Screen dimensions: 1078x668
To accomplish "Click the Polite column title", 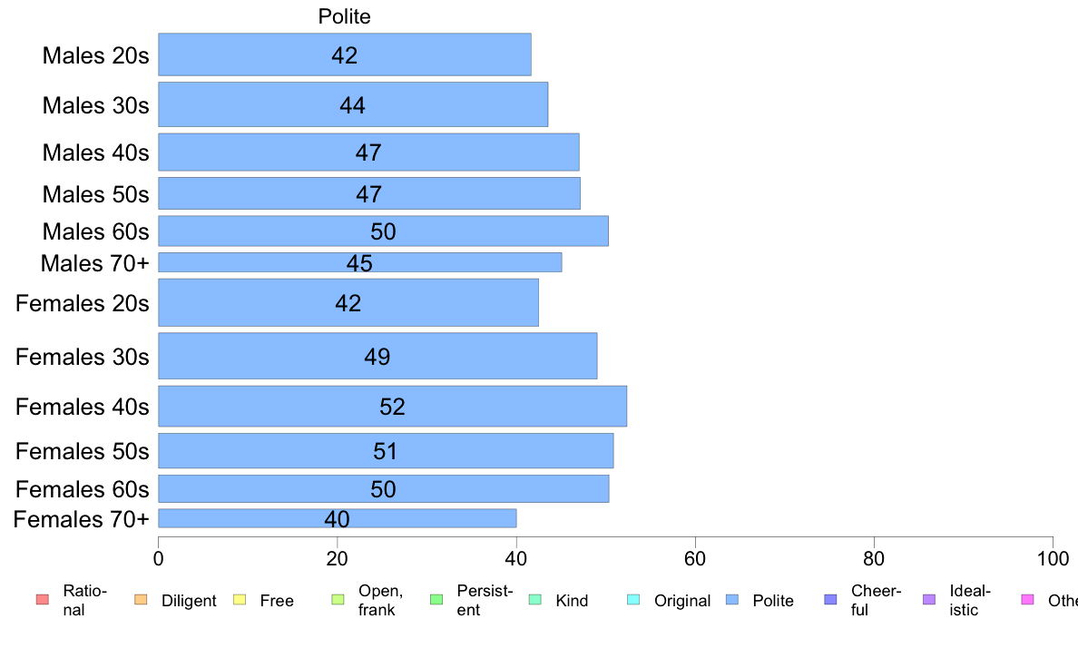I will click(x=344, y=16).
